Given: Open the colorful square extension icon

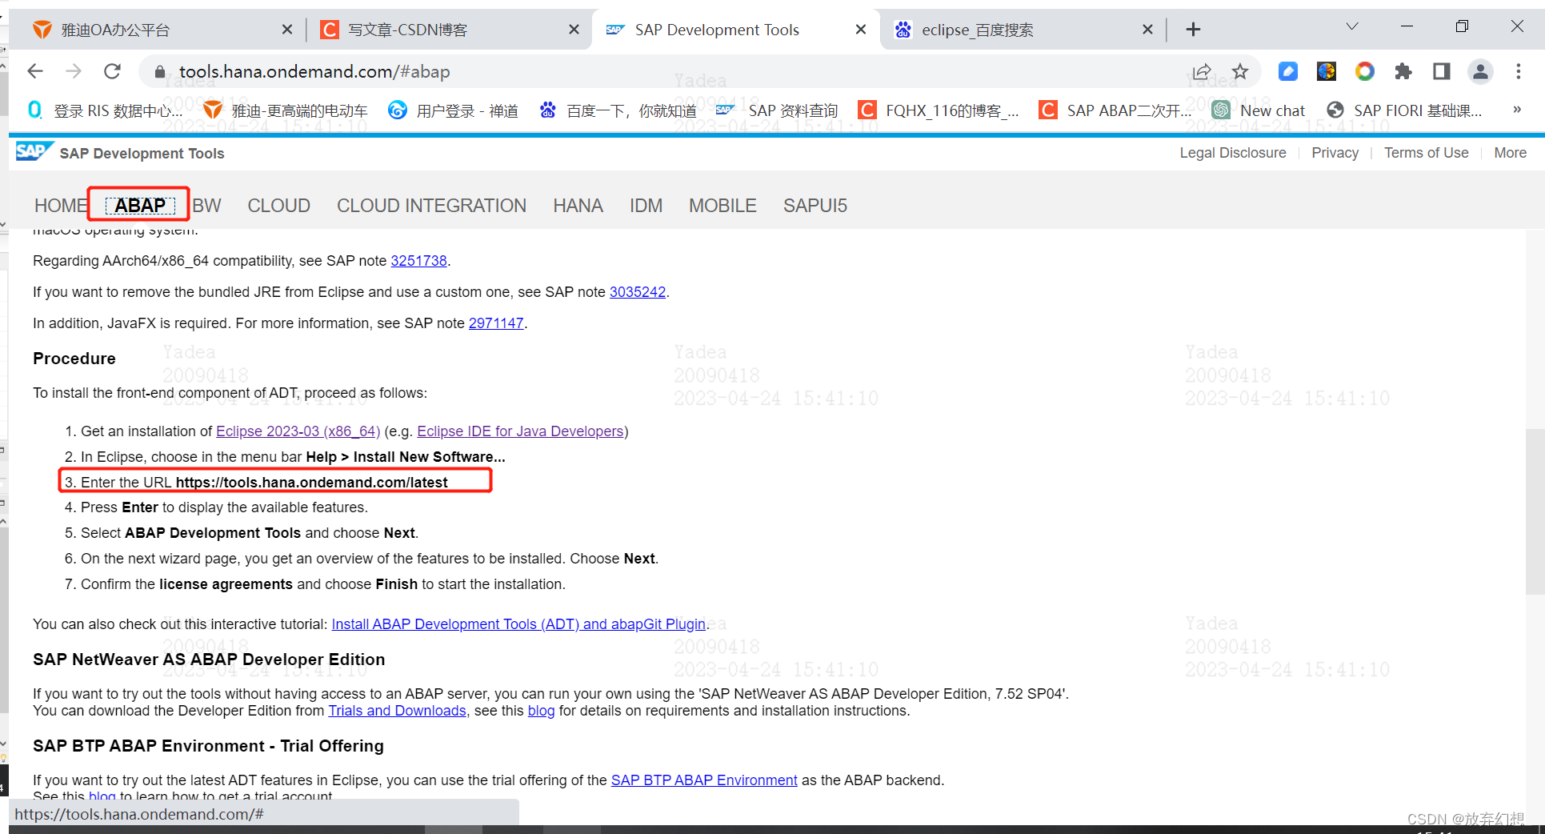Looking at the screenshot, I should 1327,71.
